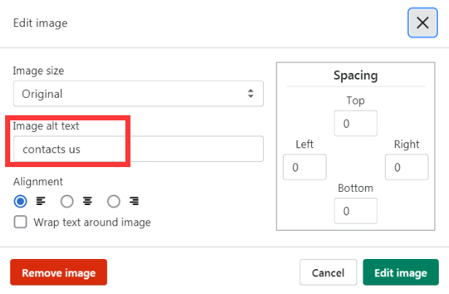Select the left alignment radio button

point(20,201)
